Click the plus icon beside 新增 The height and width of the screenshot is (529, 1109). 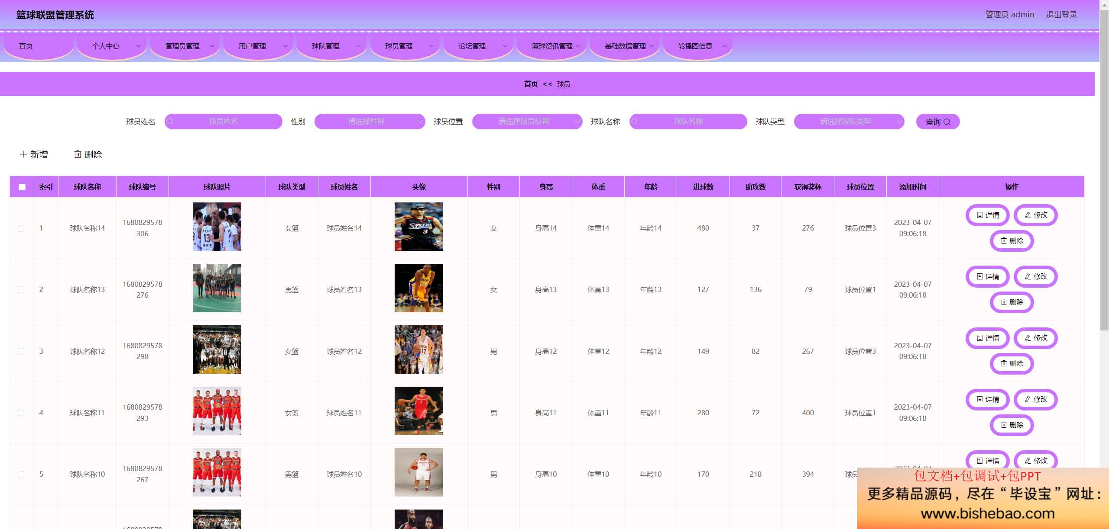(24, 154)
